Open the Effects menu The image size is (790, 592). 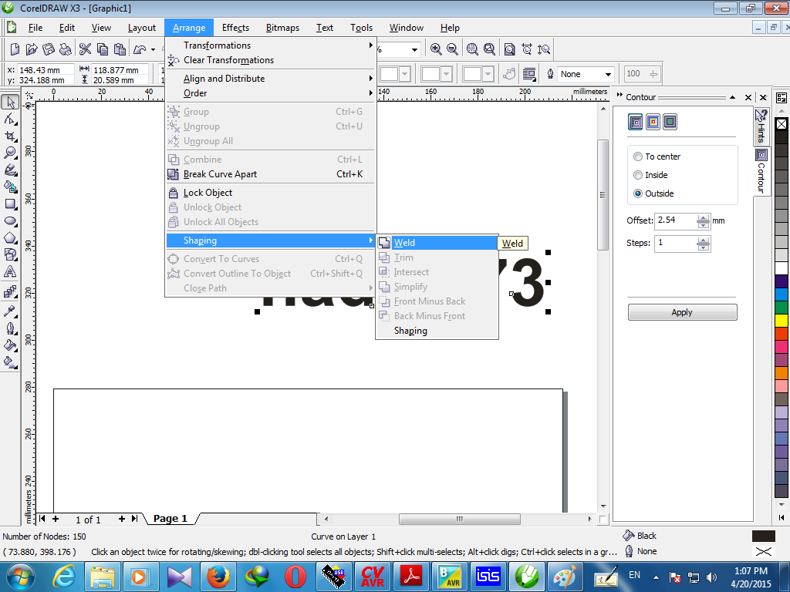[235, 28]
